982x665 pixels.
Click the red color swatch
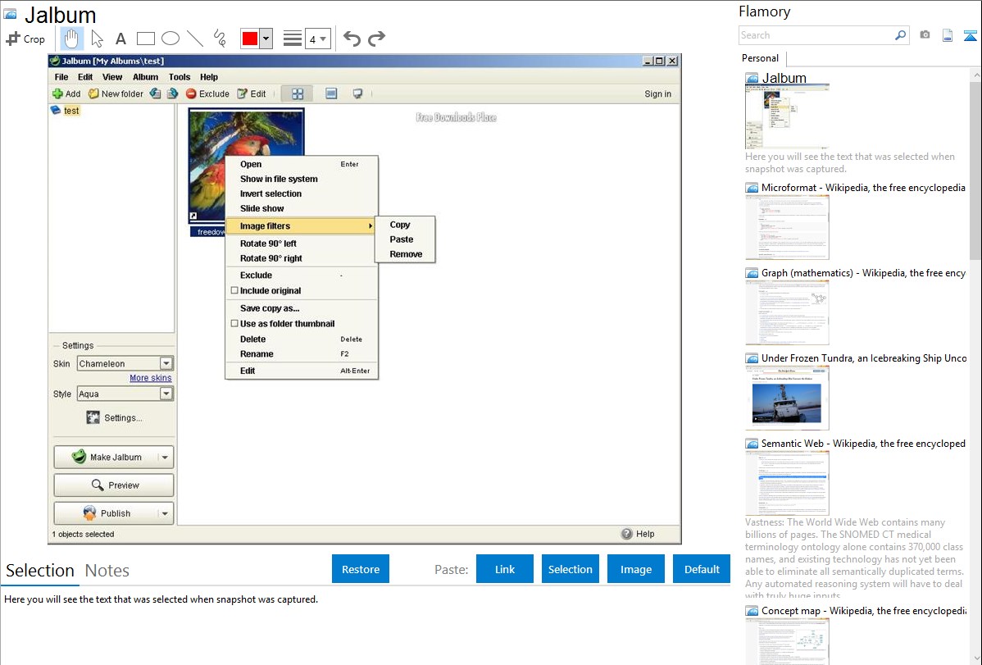[x=250, y=39]
